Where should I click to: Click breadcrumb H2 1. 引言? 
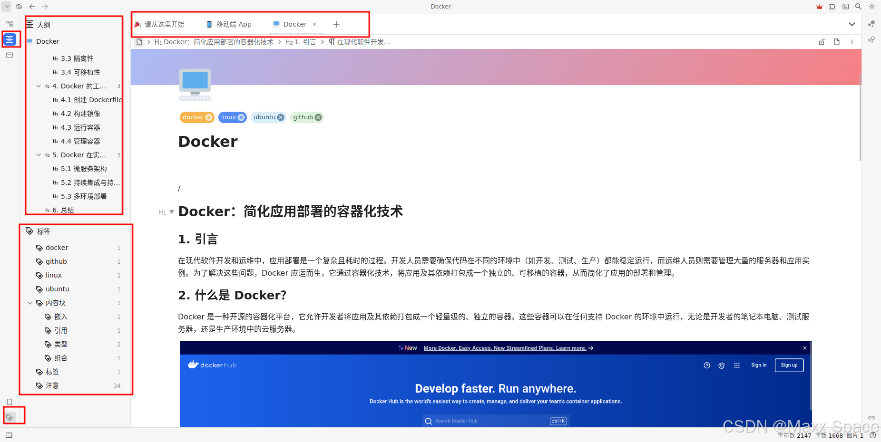point(301,42)
